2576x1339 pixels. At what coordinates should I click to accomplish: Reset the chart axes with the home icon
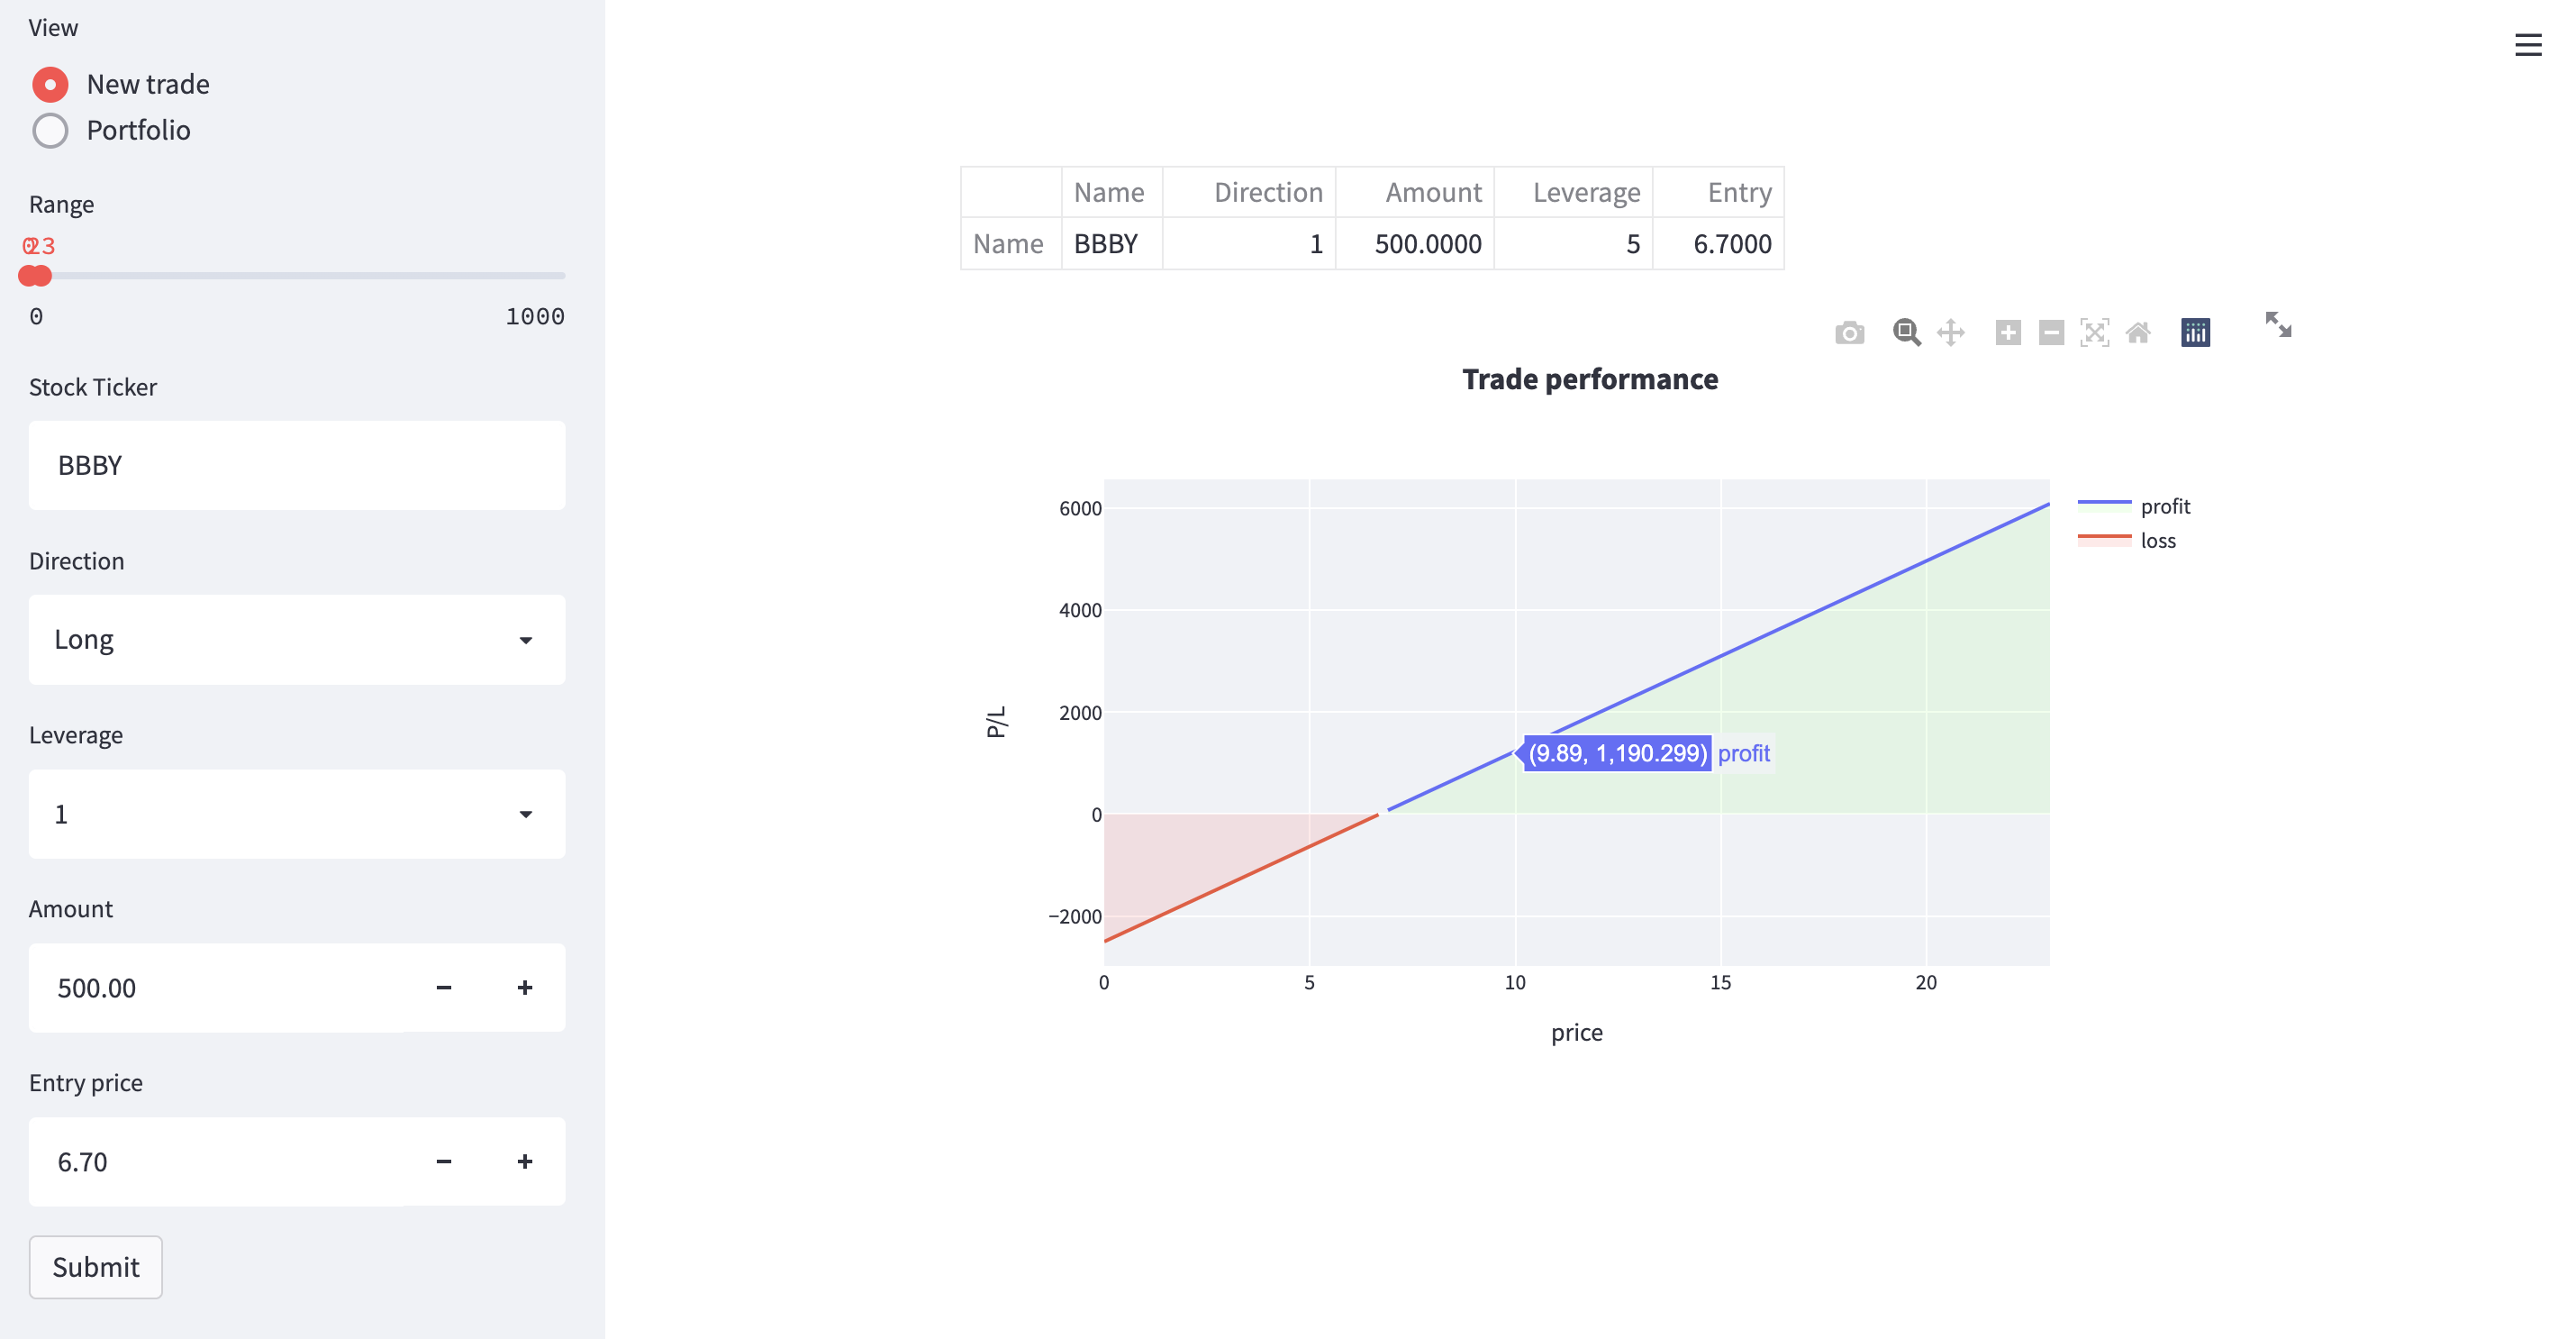pos(2140,332)
